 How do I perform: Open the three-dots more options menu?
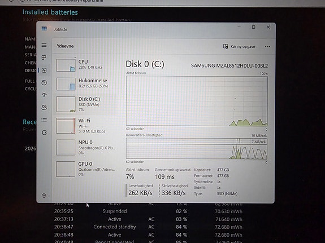[x=267, y=47]
